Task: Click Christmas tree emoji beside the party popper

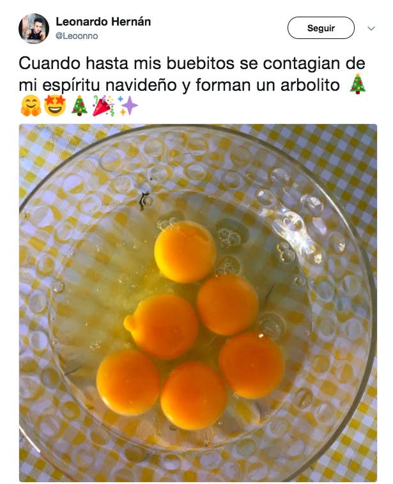Action: click(79, 105)
